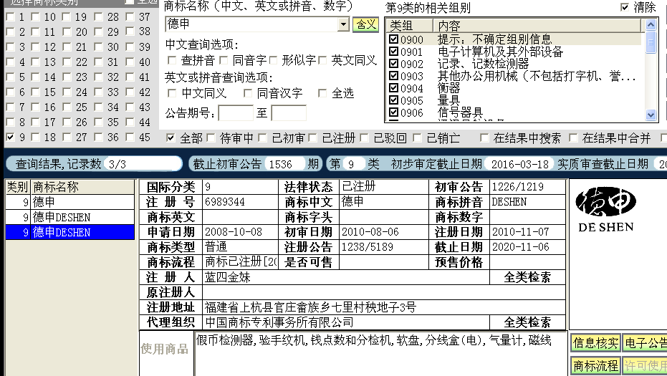Click the 德申 DE SHEN trademark image
667x376 pixels.
[x=606, y=209]
